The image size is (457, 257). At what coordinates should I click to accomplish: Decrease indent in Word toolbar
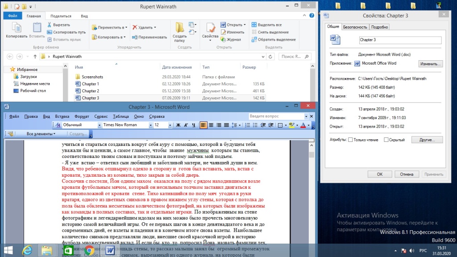(263, 125)
